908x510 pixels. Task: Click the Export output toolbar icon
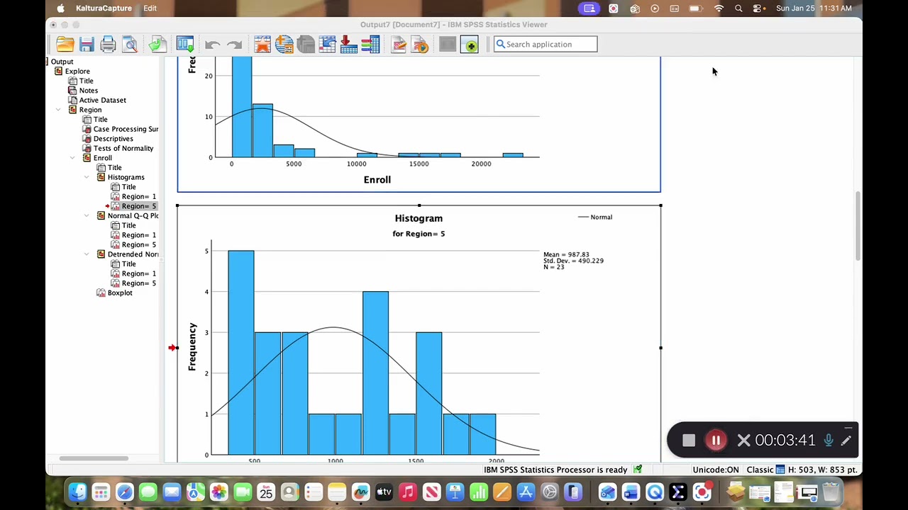(157, 45)
